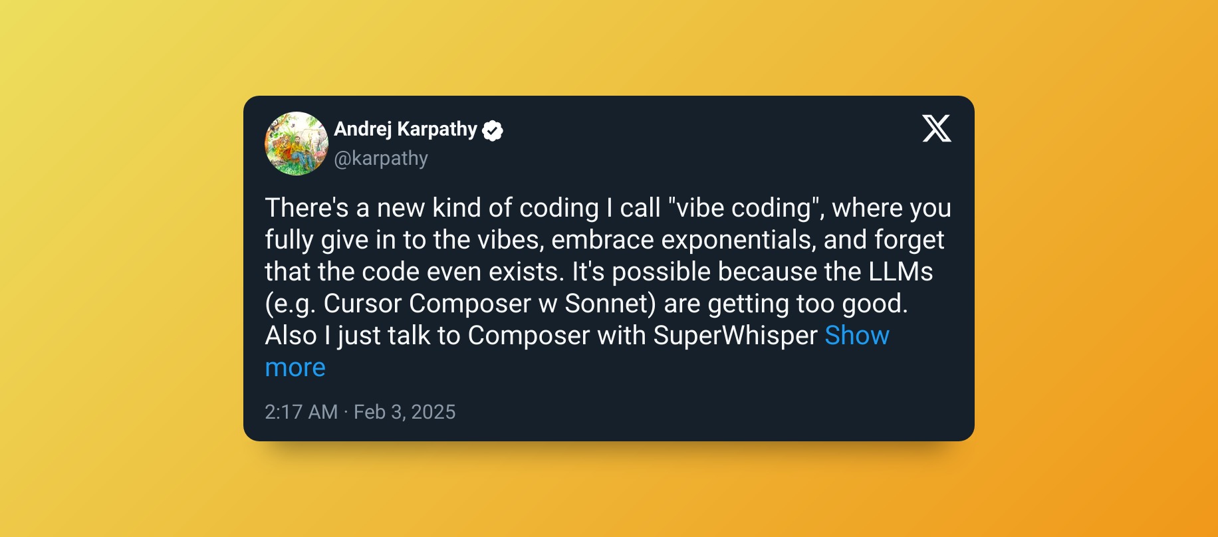This screenshot has height=537, width=1218.
Task: Open Andrej Karpathy's profile avatar
Action: click(297, 144)
